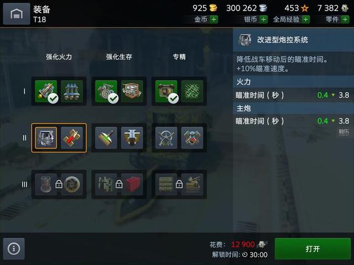Screen dimensions: 354x265
Task: Add parts with the 零件 plus button
Action: click(345, 19)
